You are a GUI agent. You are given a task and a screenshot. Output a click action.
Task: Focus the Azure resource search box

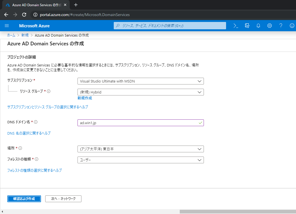tap(170, 26)
